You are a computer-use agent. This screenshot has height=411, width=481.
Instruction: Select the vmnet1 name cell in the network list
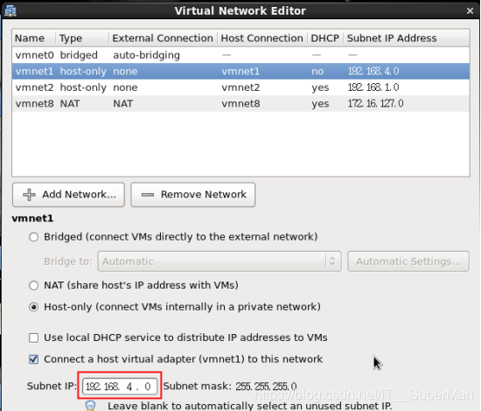(x=34, y=71)
